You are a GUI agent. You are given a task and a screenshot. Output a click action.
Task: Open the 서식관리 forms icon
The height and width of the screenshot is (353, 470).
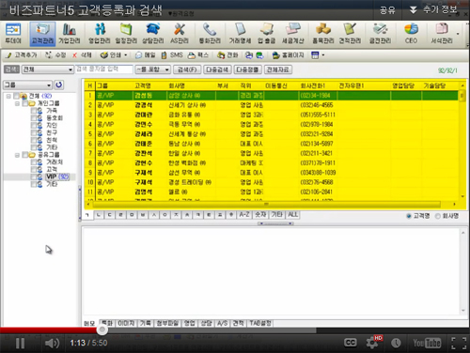(441, 33)
